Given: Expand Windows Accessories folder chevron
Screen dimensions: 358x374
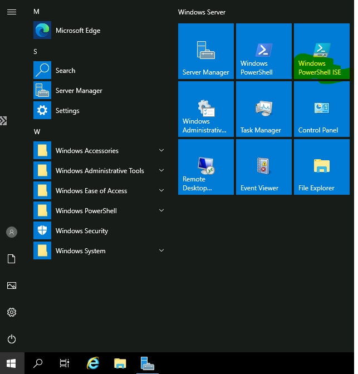Looking at the screenshot, I should pyautogui.click(x=161, y=150).
